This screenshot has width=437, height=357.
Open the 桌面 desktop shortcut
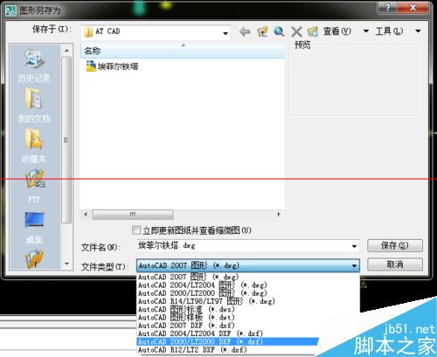34,228
